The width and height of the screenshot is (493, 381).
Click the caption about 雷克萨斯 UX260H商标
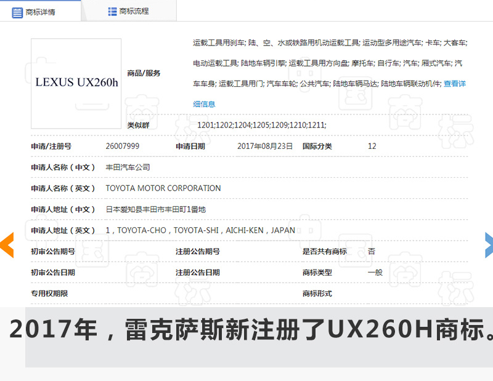coord(251,329)
